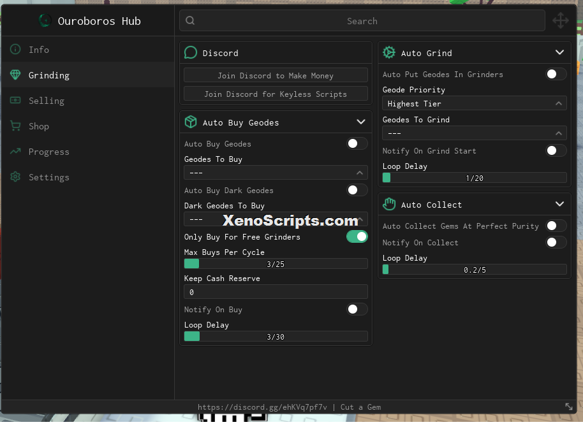This screenshot has width=583, height=441.
Task: Click the Ouroboros Hub title text
Action: (100, 21)
